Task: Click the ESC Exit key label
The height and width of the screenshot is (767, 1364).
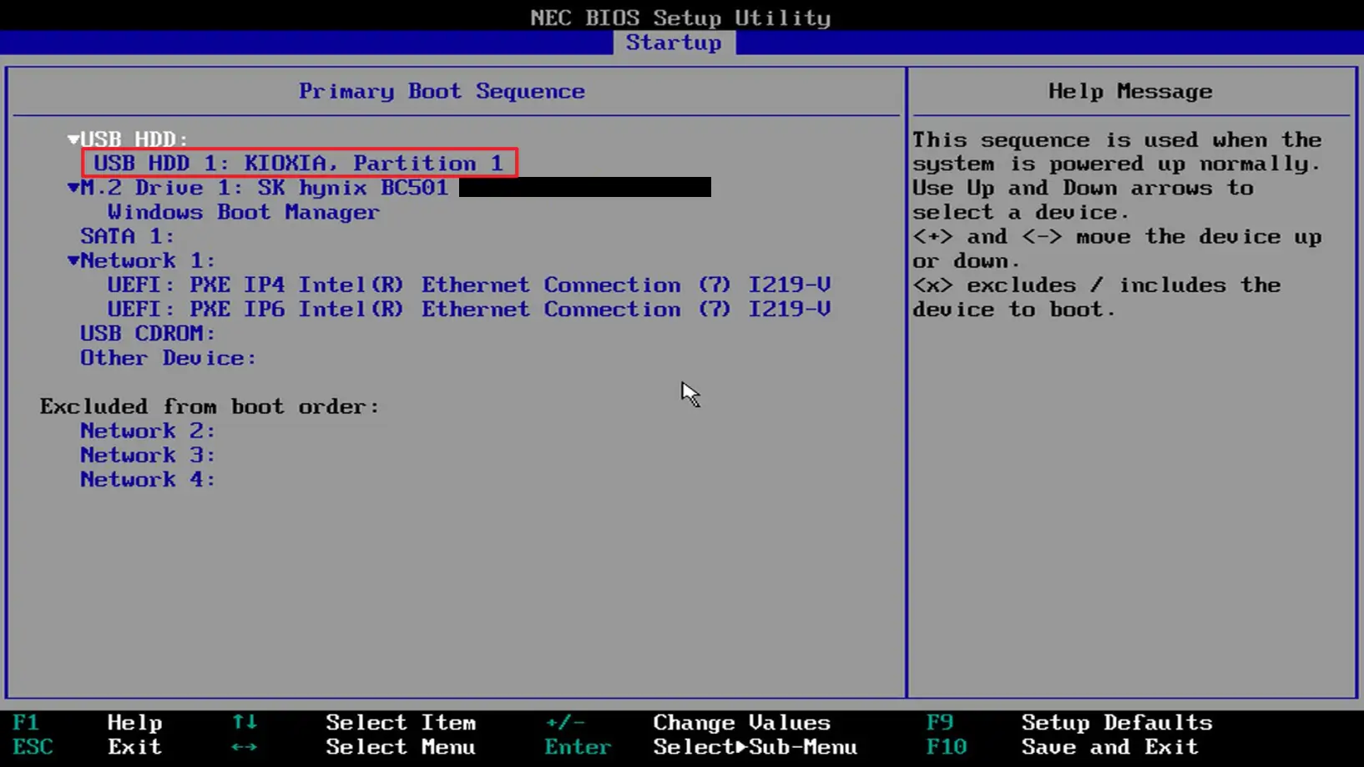Action: (33, 747)
